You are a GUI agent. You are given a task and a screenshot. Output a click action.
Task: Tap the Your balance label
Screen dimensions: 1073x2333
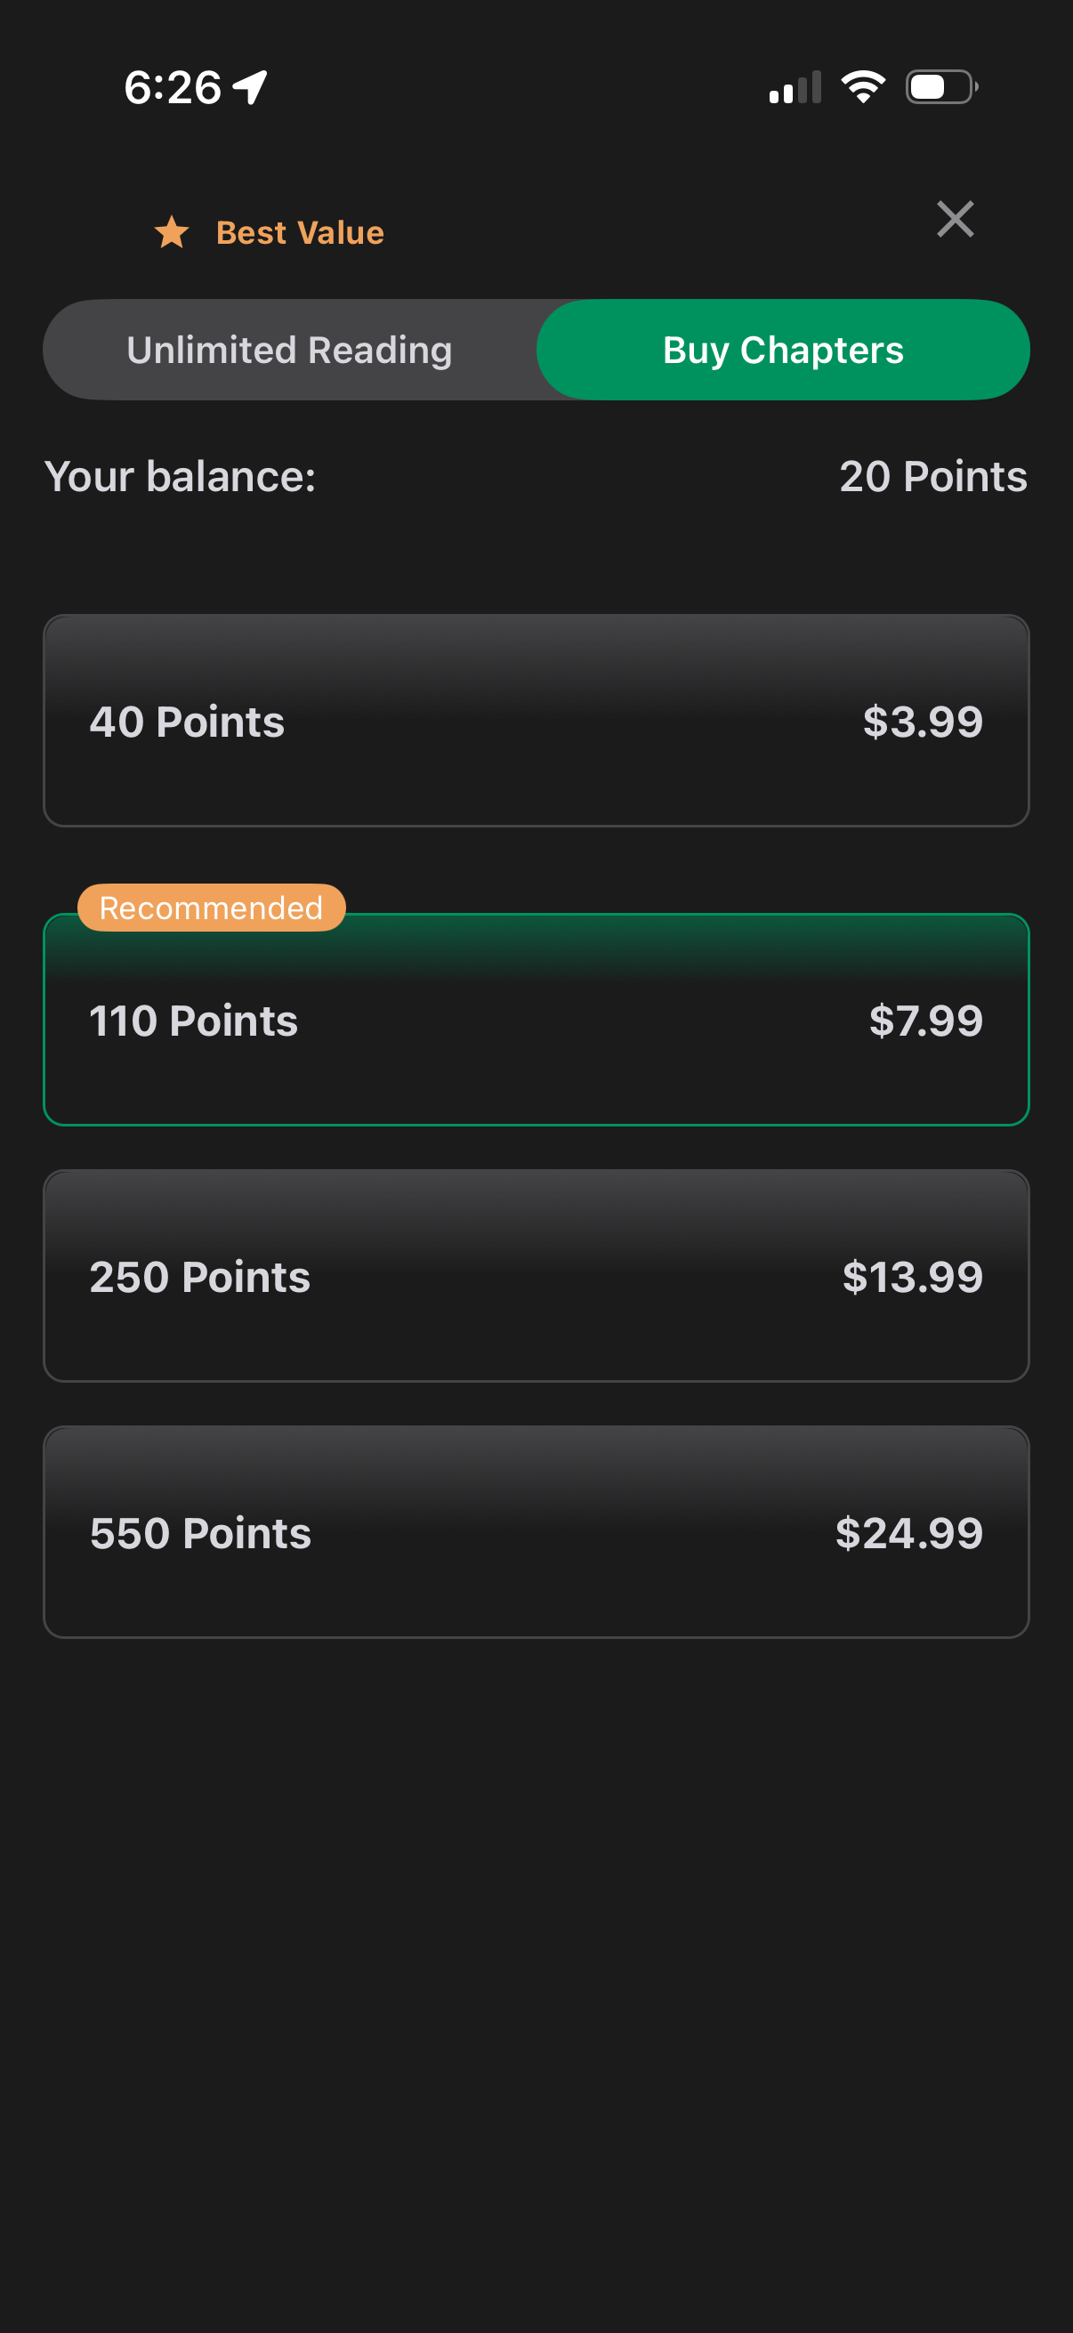click(x=181, y=476)
